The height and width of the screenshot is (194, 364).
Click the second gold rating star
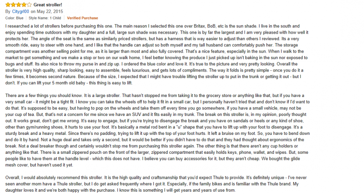[x=13, y=5]
